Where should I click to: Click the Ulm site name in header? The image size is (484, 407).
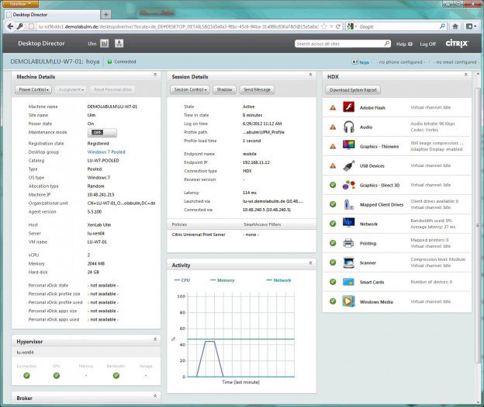(x=92, y=43)
